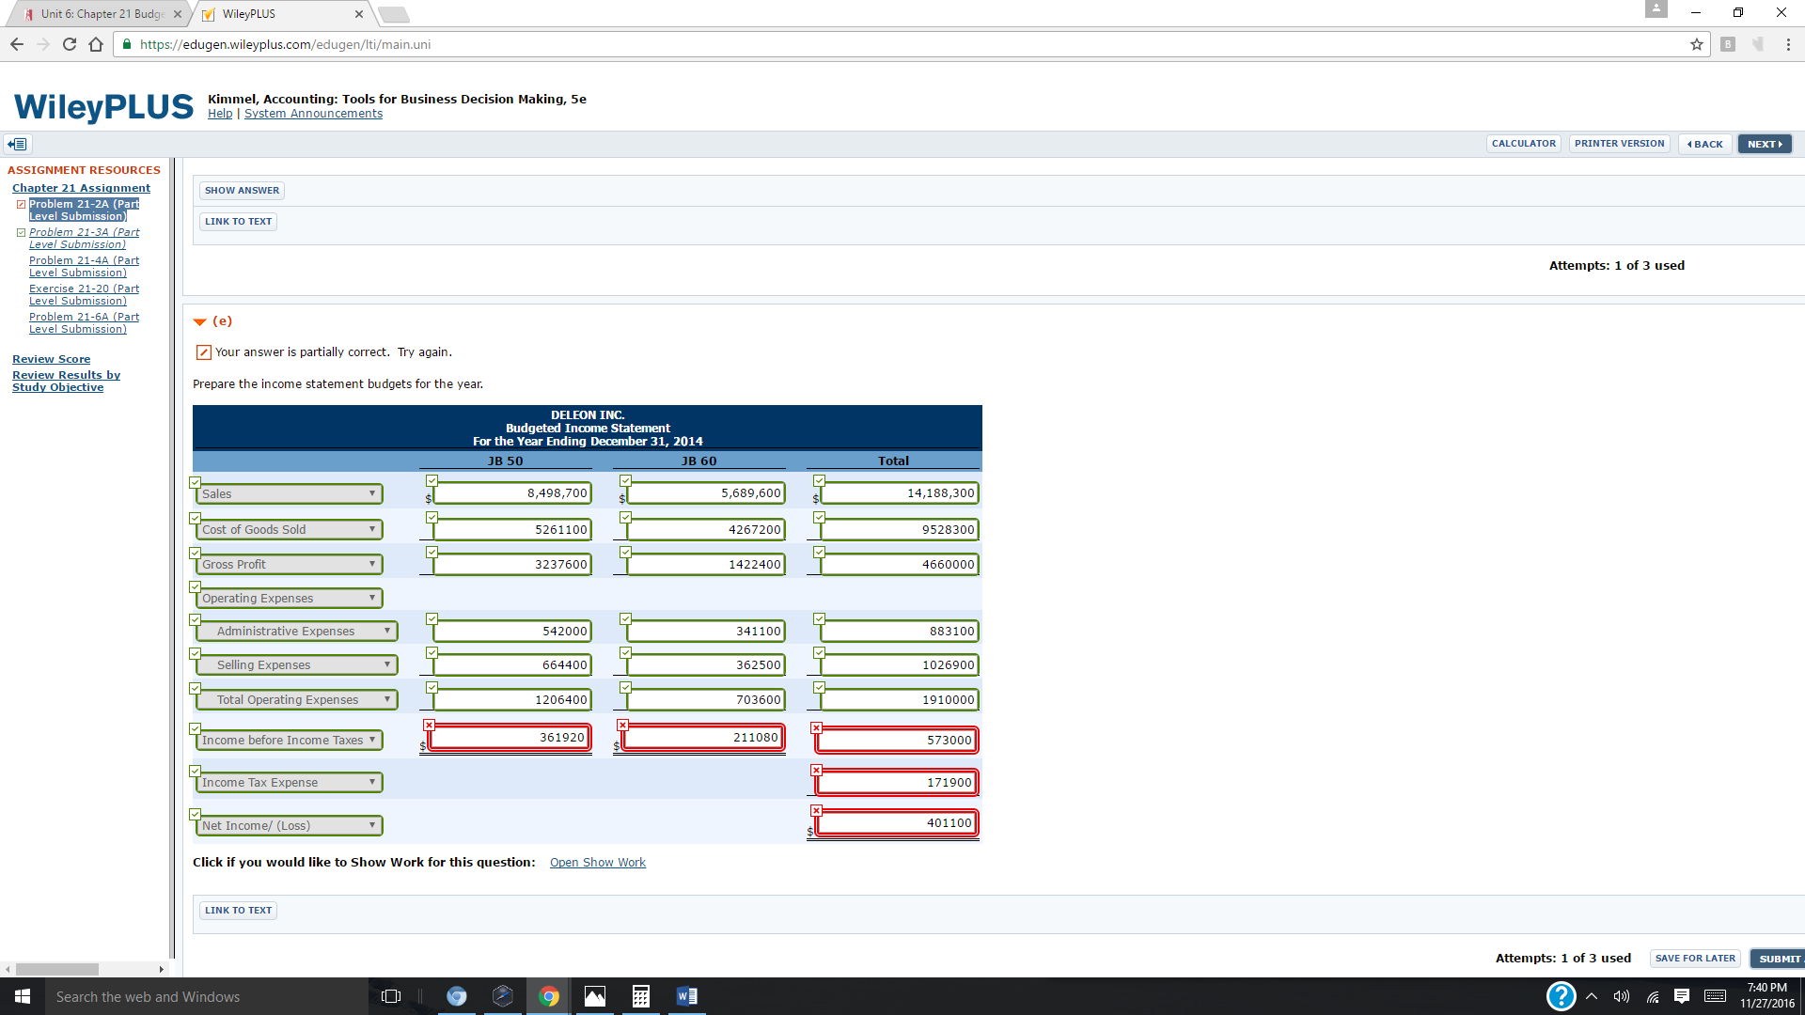Reload the WileyPLUS page
Viewport: 1805px width, 1015px height.
pos(70,44)
